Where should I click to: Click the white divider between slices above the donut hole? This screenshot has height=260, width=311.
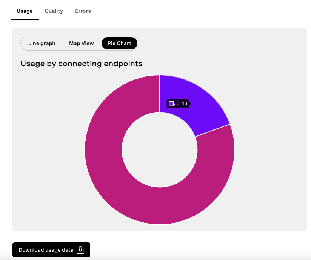tap(160, 94)
